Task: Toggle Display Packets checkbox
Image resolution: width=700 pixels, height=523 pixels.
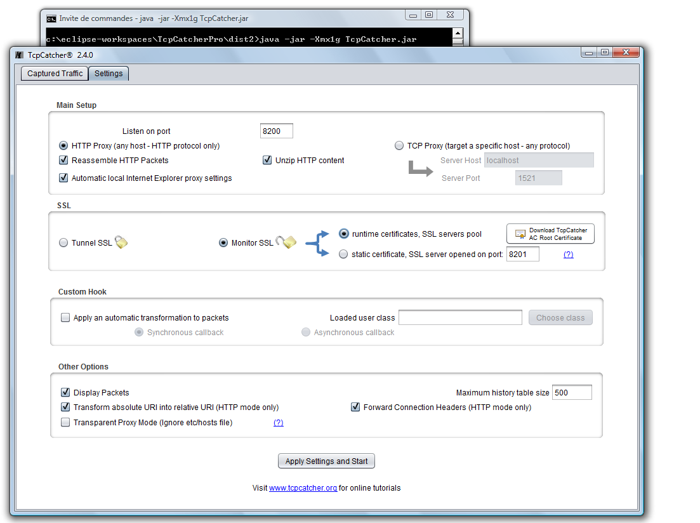Action: click(65, 392)
